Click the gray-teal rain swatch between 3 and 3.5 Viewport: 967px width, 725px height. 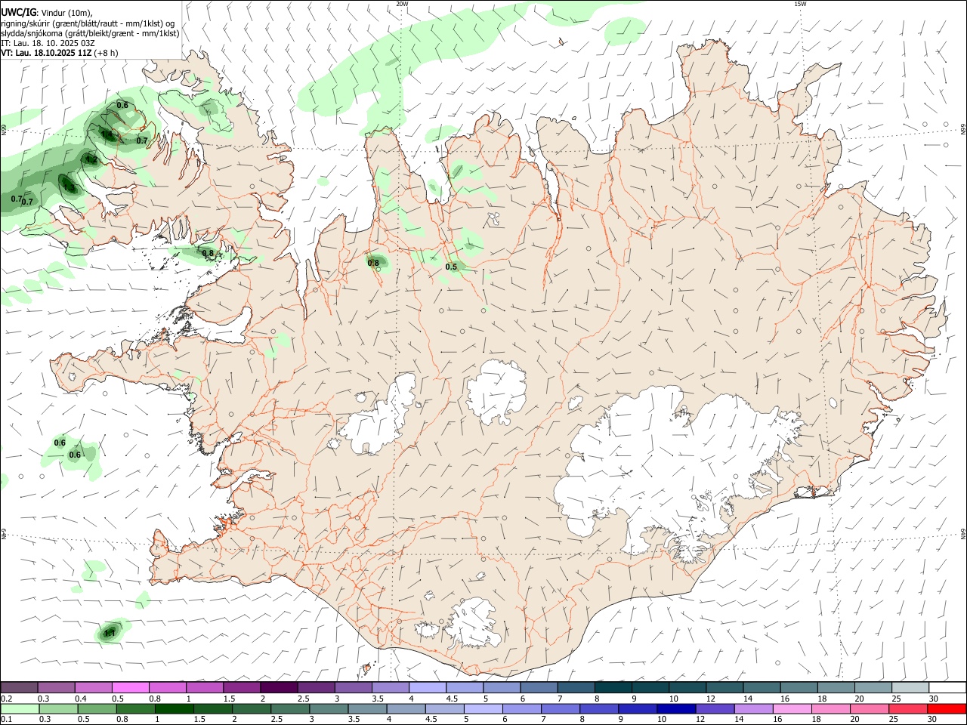tap(329, 709)
